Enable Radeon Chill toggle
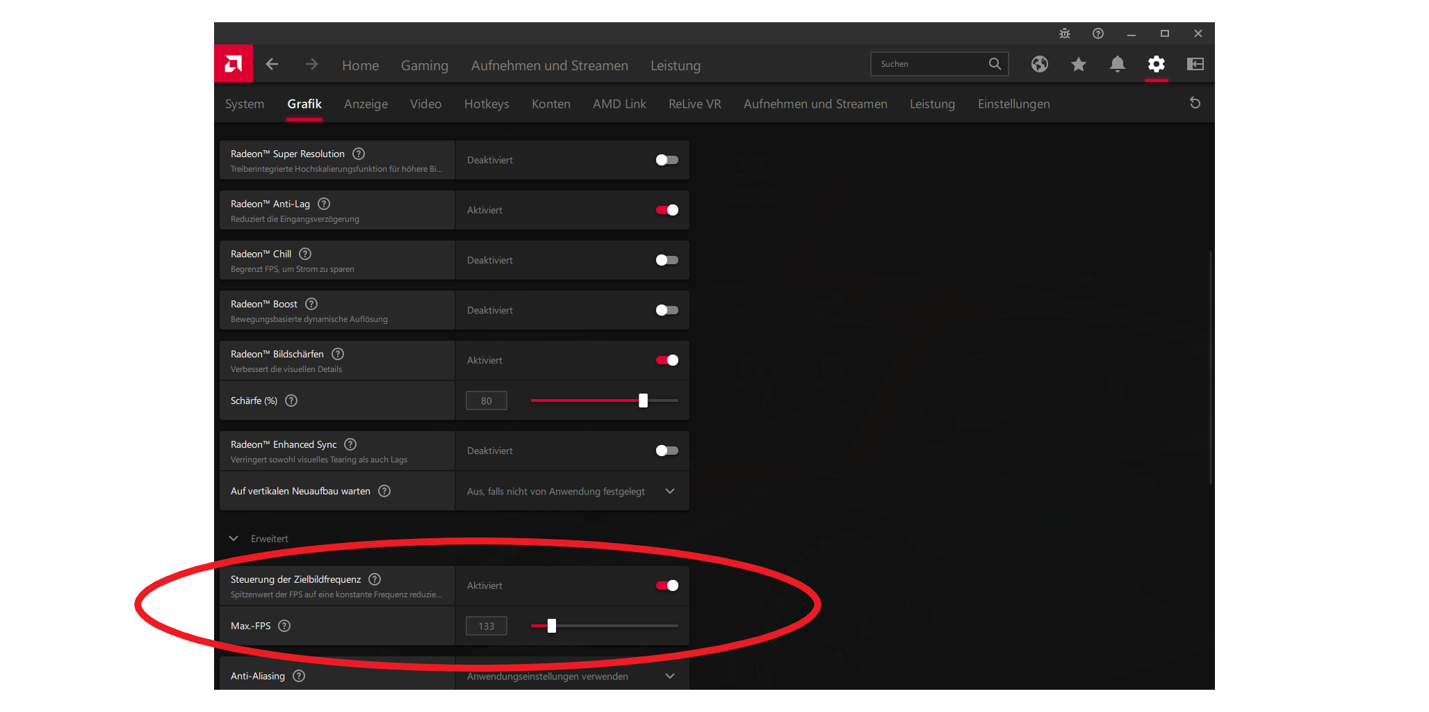Viewport: 1429px width, 712px height. click(667, 260)
